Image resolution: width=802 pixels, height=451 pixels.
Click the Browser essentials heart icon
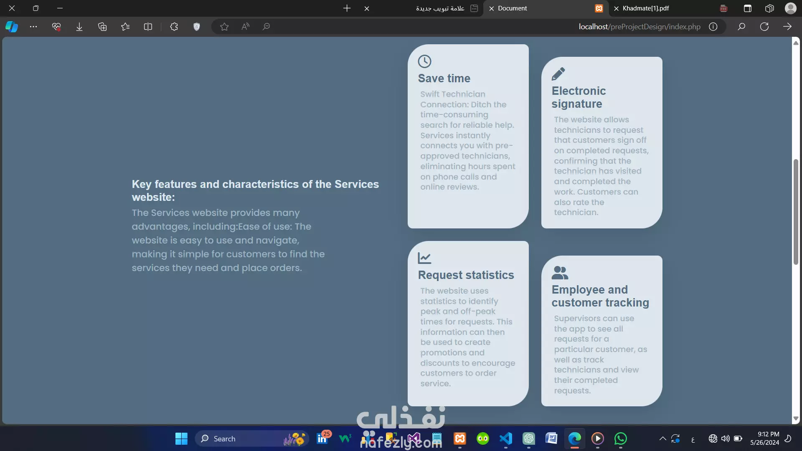tap(56, 27)
